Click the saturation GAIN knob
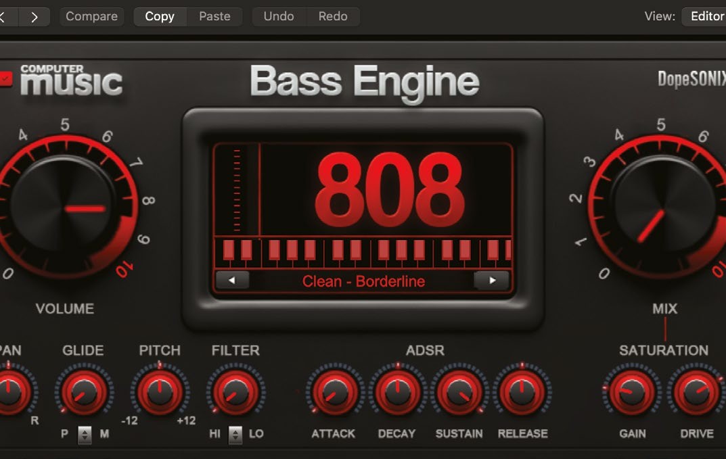Screen dimensions: 726x459 [631, 392]
